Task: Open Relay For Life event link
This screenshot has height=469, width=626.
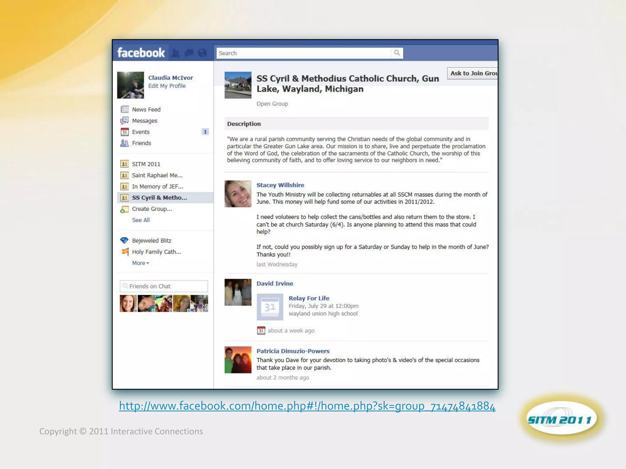Action: 309,298
